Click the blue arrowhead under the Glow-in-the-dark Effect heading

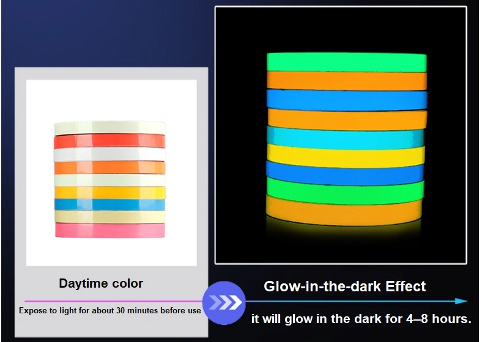462,301
